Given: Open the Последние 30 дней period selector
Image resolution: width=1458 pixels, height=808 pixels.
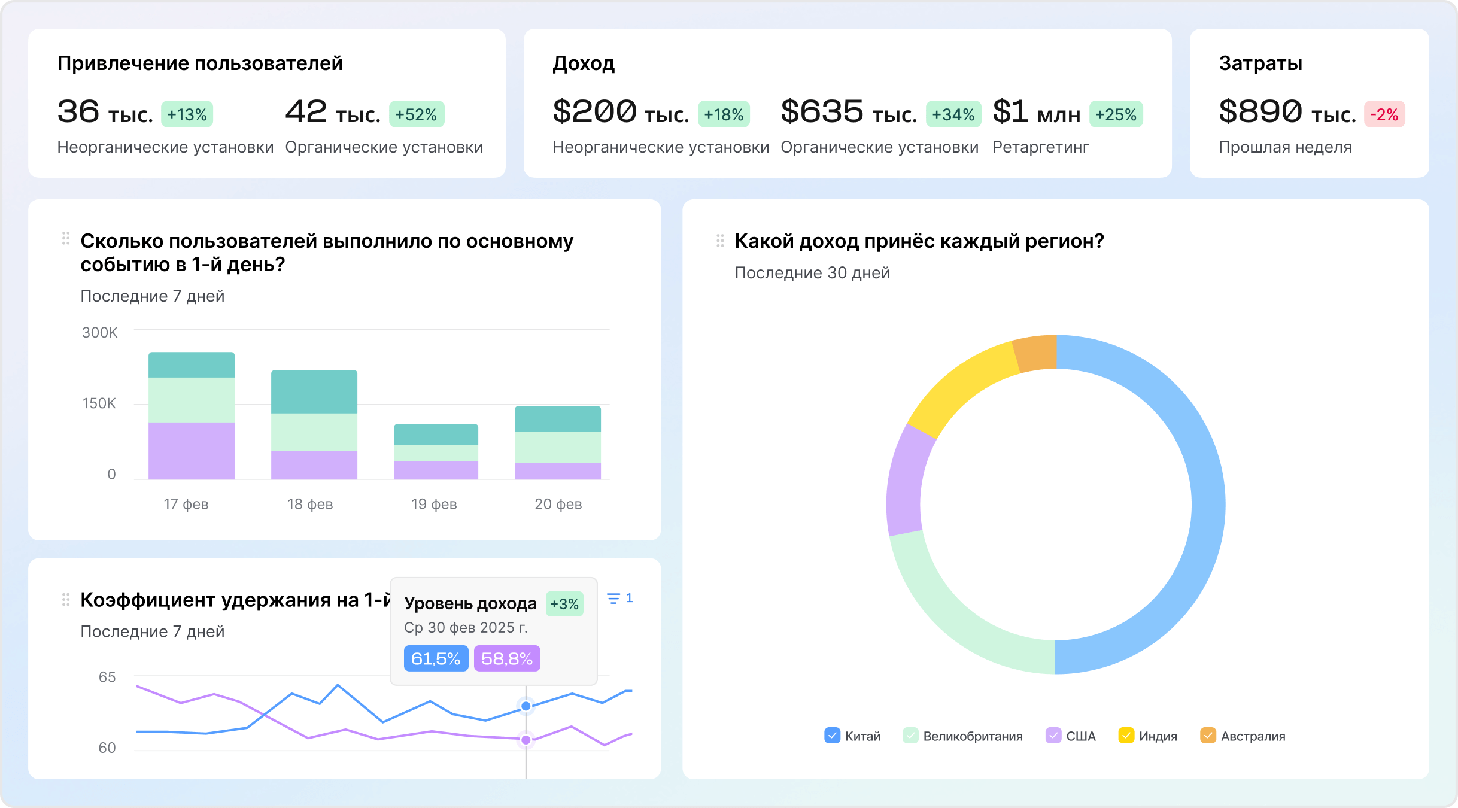Looking at the screenshot, I should pyautogui.click(x=813, y=272).
